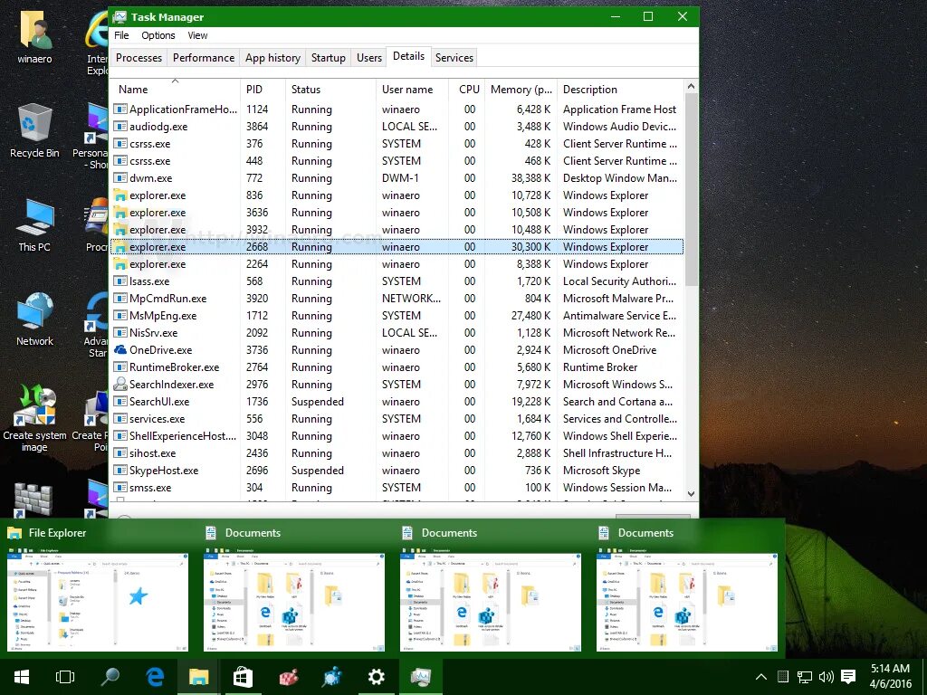Sort processes by the Name column
927x695 pixels.
click(x=175, y=90)
